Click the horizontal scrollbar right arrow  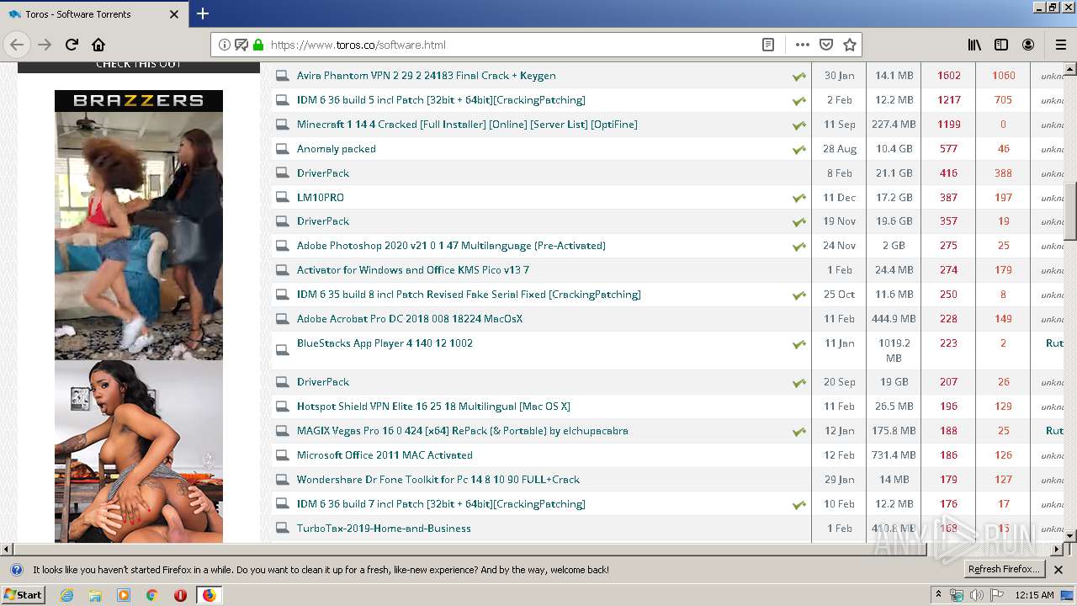pyautogui.click(x=1057, y=549)
